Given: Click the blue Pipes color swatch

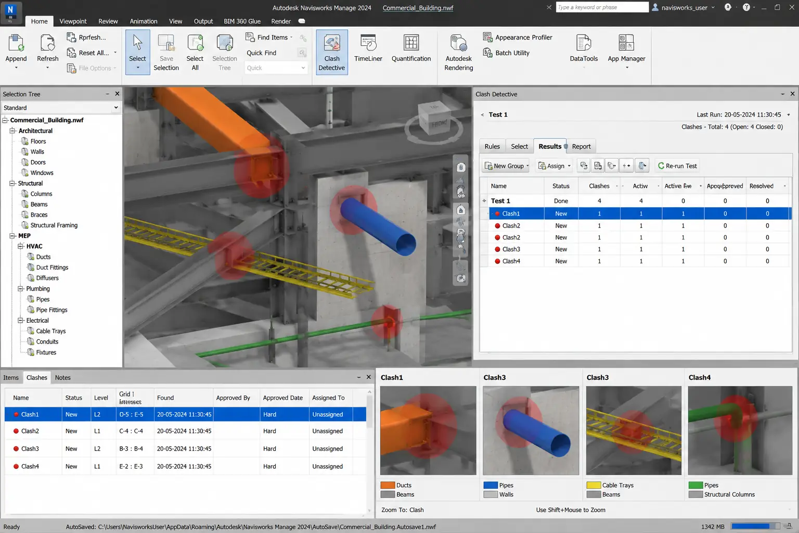Looking at the screenshot, I should coord(491,485).
